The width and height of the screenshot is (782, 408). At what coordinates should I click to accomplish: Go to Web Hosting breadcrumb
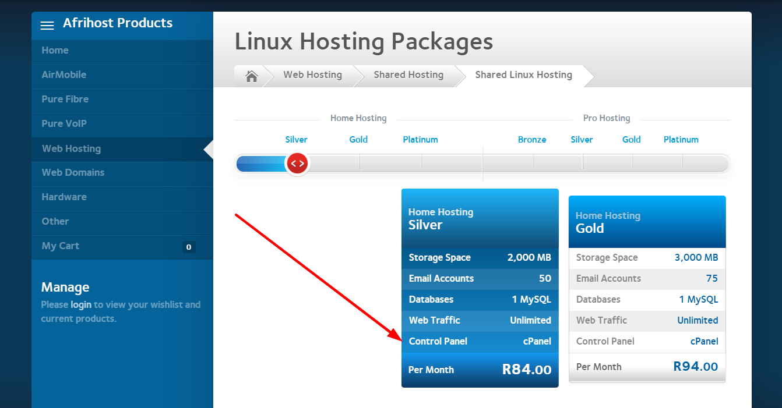tap(312, 75)
